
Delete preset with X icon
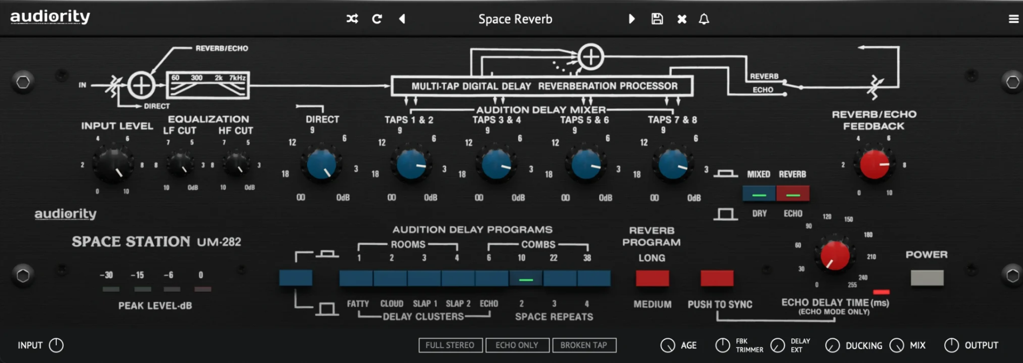pyautogui.click(x=682, y=19)
